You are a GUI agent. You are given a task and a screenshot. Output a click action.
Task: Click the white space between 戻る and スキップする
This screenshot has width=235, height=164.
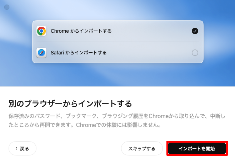tap(79, 148)
